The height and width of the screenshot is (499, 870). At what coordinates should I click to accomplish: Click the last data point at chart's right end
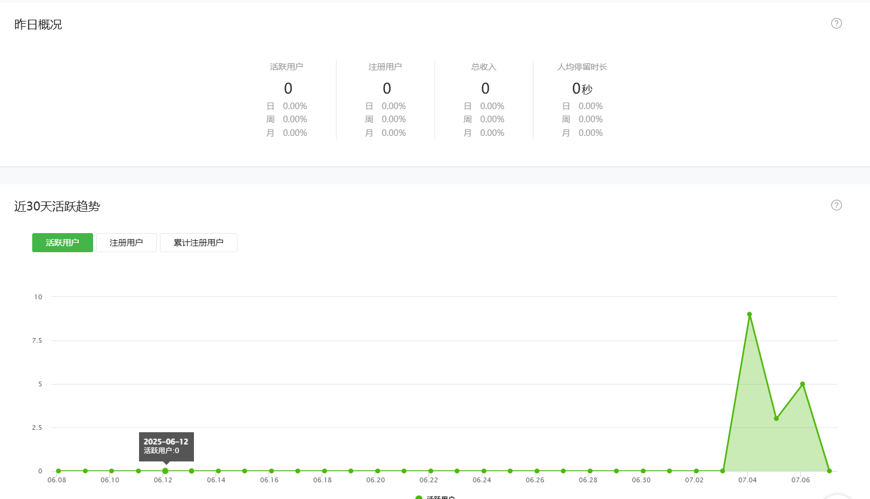tap(829, 471)
